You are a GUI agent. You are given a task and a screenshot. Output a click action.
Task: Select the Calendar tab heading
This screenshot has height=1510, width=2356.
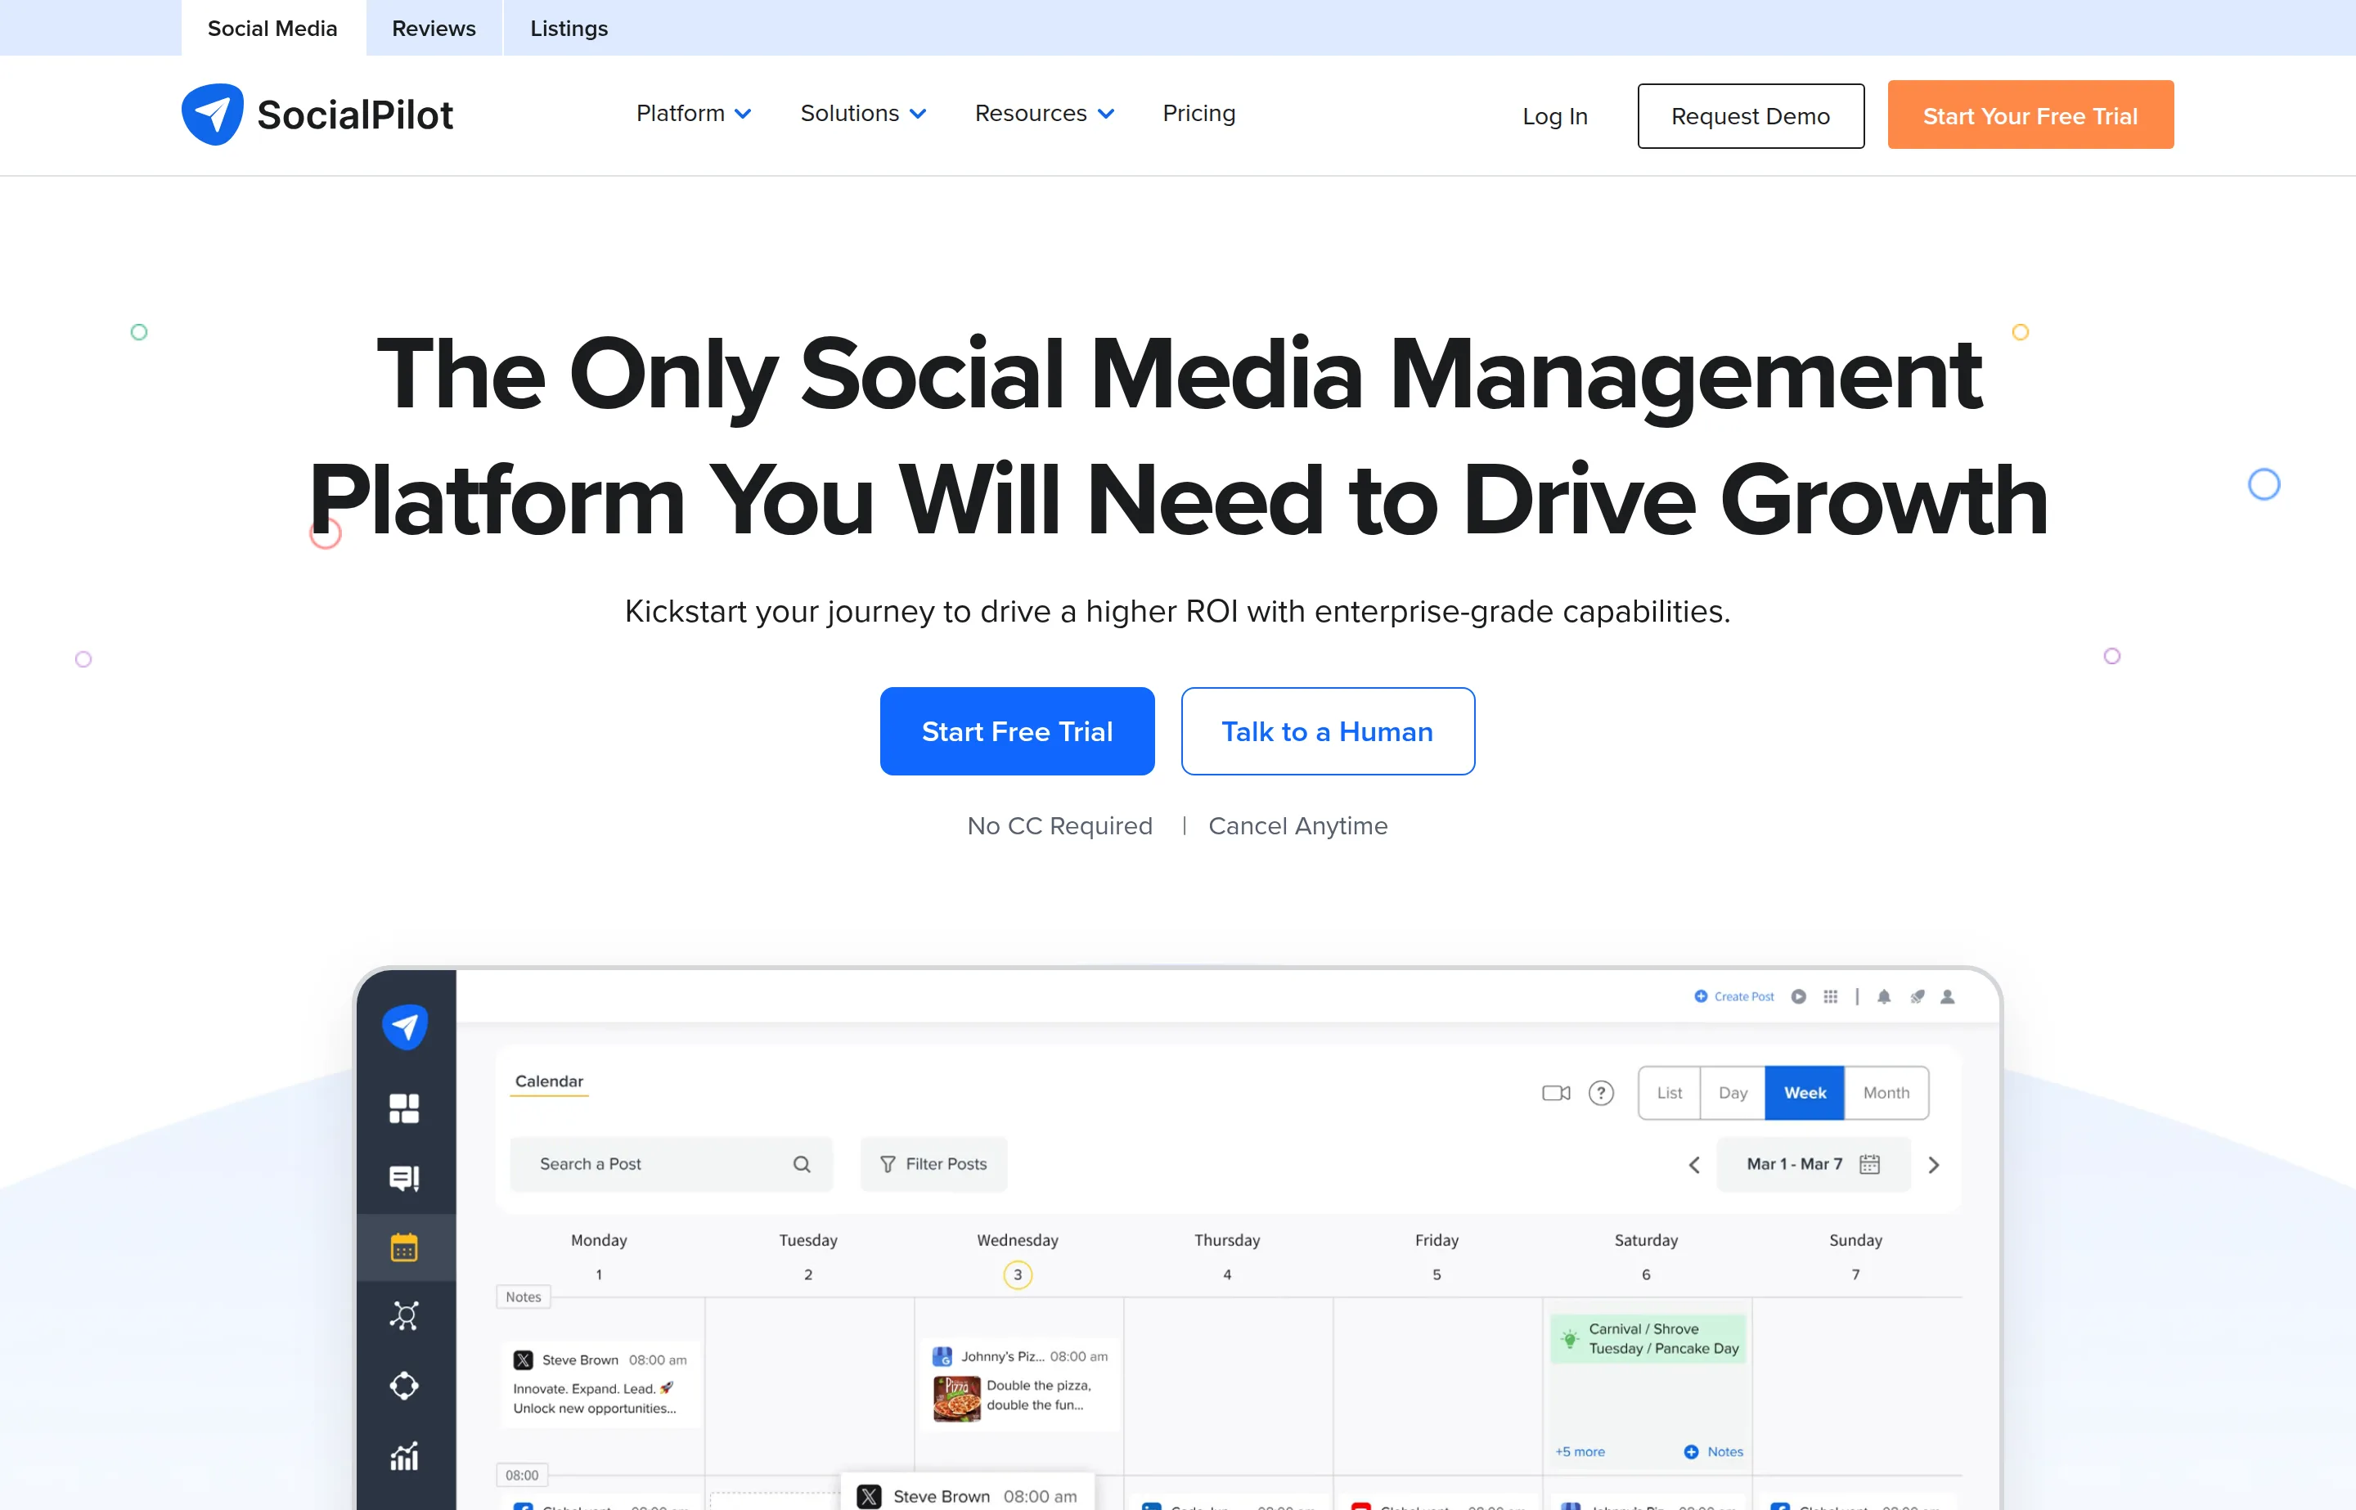pos(549,1081)
